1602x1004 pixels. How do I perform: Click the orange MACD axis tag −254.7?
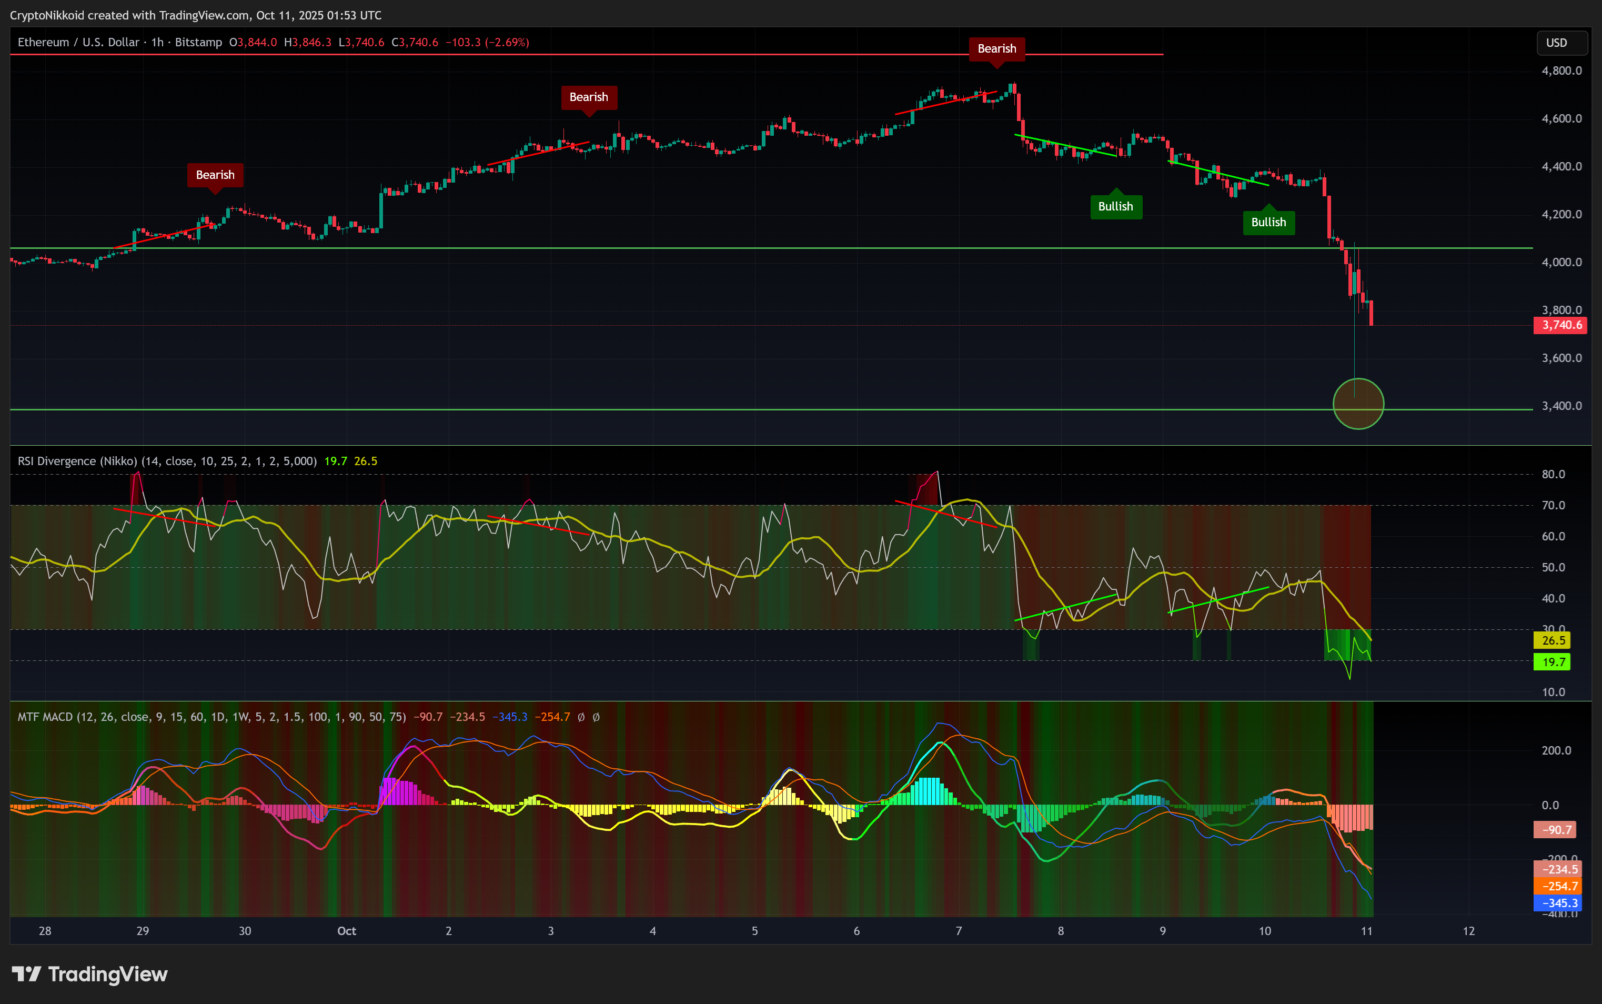[x=1557, y=886]
